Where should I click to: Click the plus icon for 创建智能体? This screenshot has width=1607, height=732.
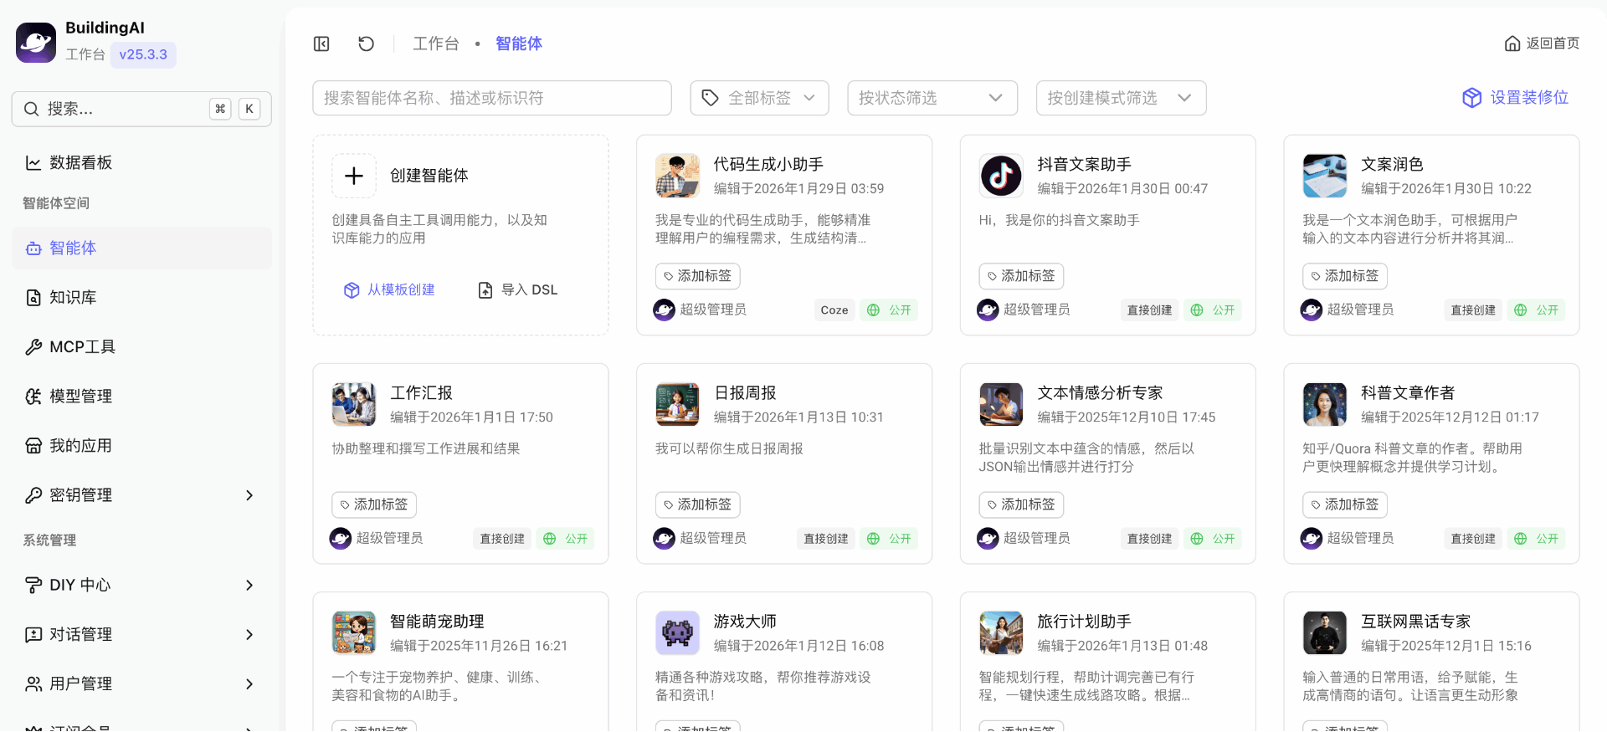(x=354, y=176)
